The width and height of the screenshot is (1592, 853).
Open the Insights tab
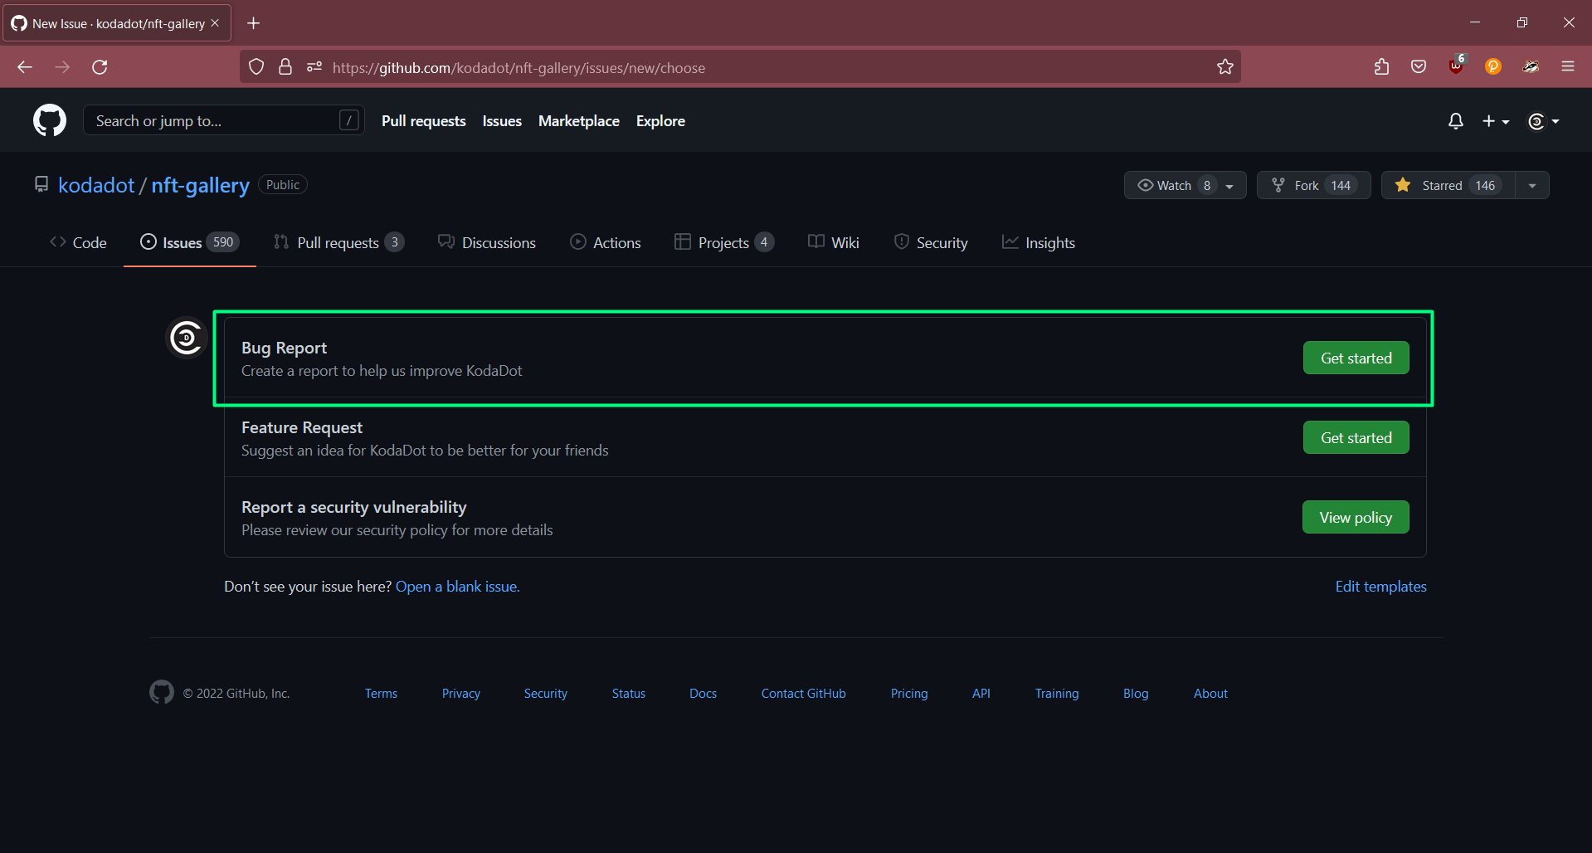pos(1039,242)
